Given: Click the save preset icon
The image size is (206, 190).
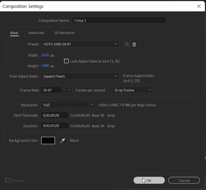Looking at the screenshot, I should click(126, 44).
